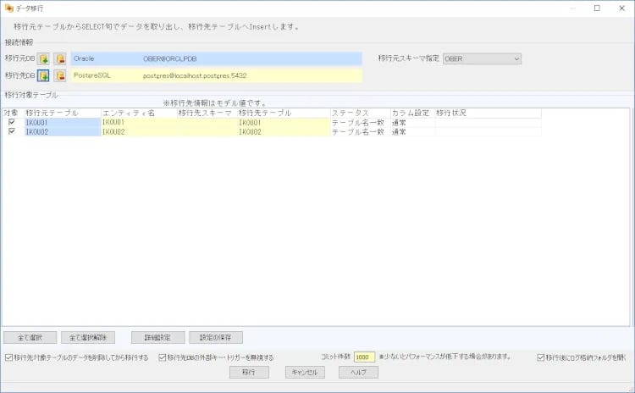Toggle 移行先DBの外部キー・トリガーを無視する checkbox

pos(163,357)
